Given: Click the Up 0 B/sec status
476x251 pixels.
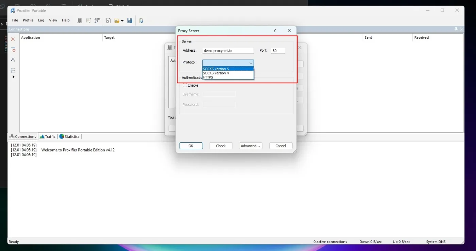Looking at the screenshot, I should point(402,242).
